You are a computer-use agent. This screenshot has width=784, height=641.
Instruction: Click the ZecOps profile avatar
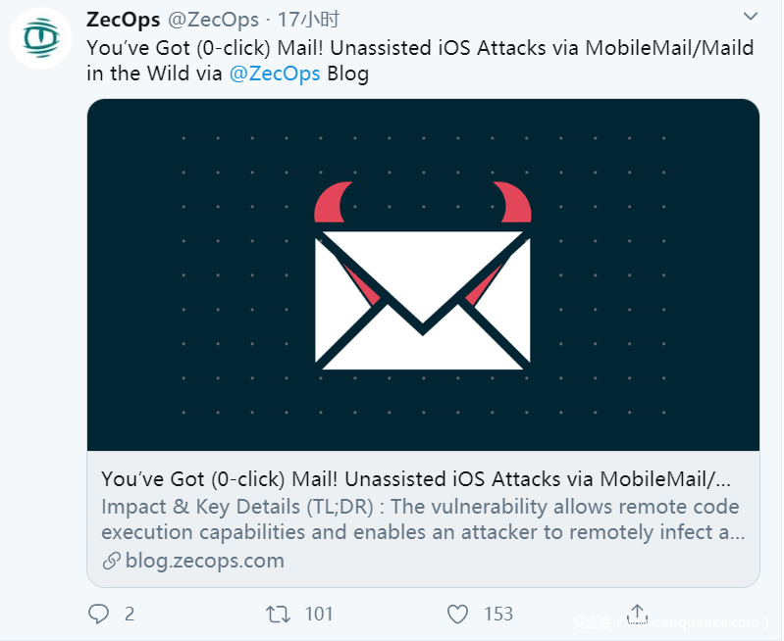pos(41,38)
